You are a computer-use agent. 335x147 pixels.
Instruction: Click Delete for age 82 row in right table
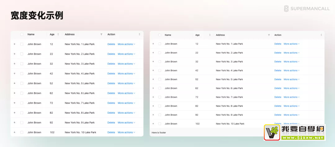click(x=278, y=106)
